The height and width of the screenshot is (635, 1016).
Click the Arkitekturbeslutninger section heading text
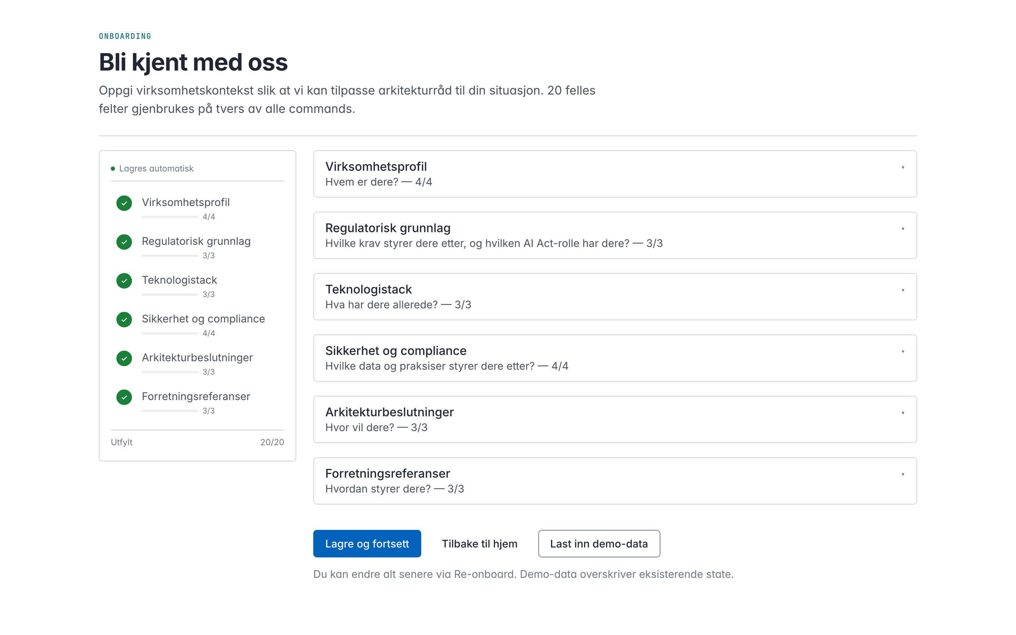click(x=389, y=412)
